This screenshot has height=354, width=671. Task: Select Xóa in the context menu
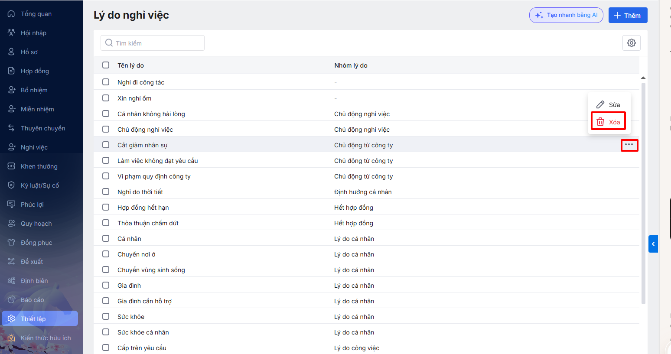(x=609, y=122)
